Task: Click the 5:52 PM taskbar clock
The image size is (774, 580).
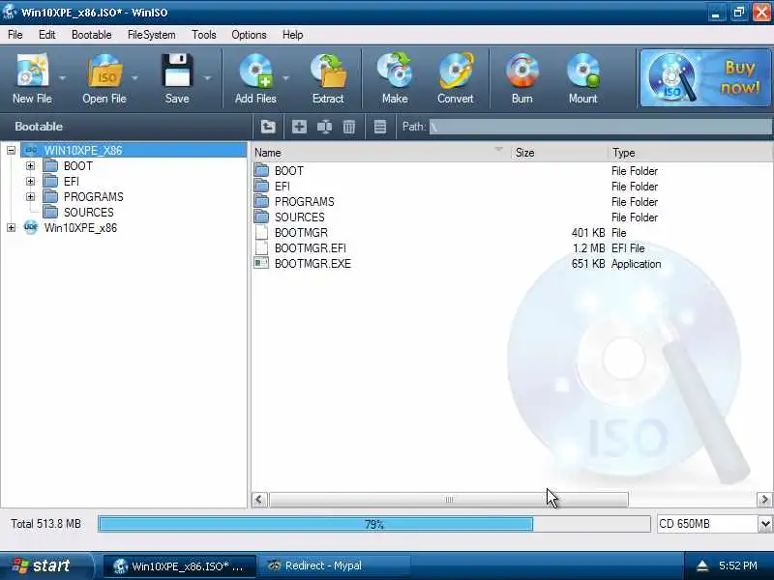Action: tap(738, 565)
